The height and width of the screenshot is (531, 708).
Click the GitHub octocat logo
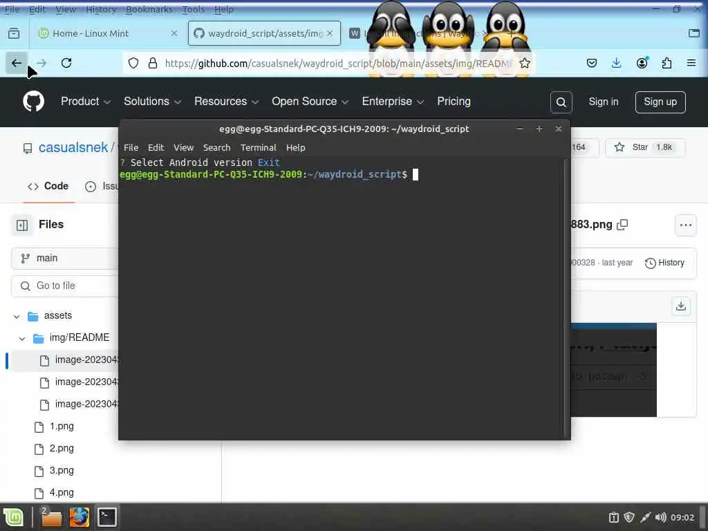point(33,101)
